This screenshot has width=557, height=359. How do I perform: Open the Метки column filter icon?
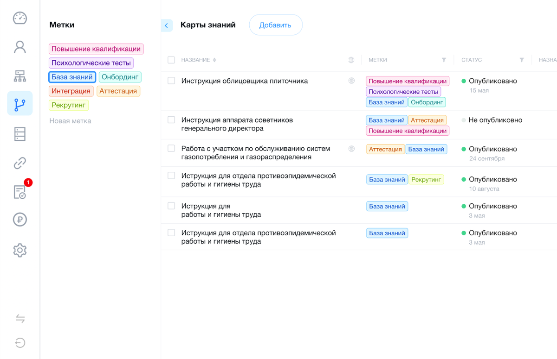(444, 60)
